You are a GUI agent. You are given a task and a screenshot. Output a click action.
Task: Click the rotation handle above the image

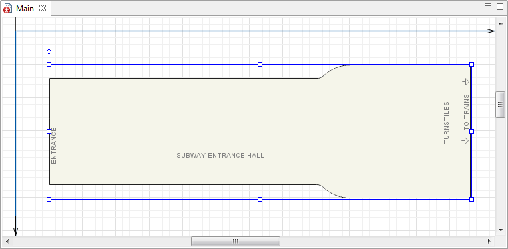[49, 52]
